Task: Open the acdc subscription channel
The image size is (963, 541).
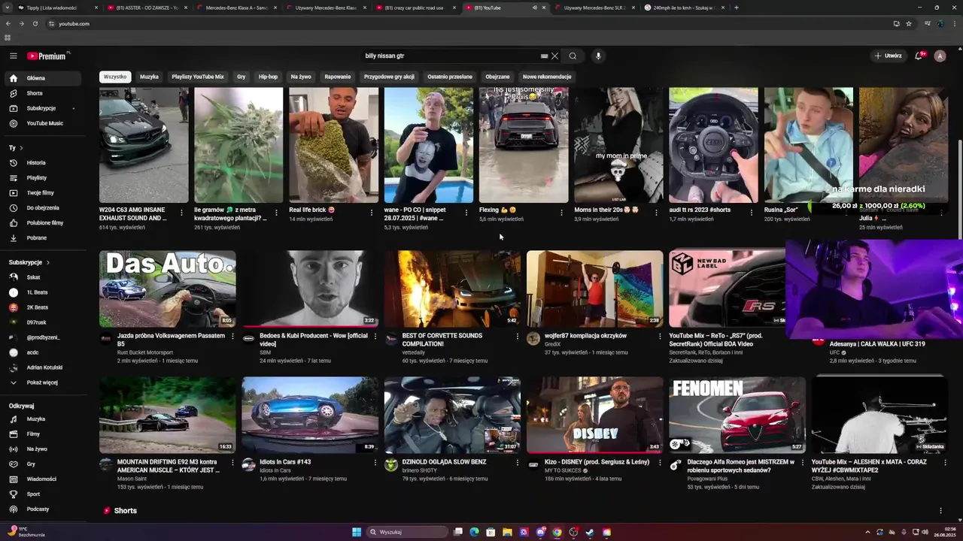Action: point(44,352)
